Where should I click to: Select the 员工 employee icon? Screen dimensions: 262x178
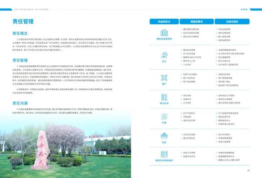(164, 55)
